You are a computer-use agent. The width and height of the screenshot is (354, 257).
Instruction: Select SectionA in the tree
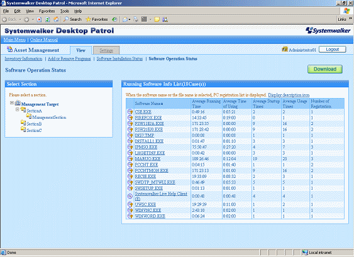[x=34, y=111]
